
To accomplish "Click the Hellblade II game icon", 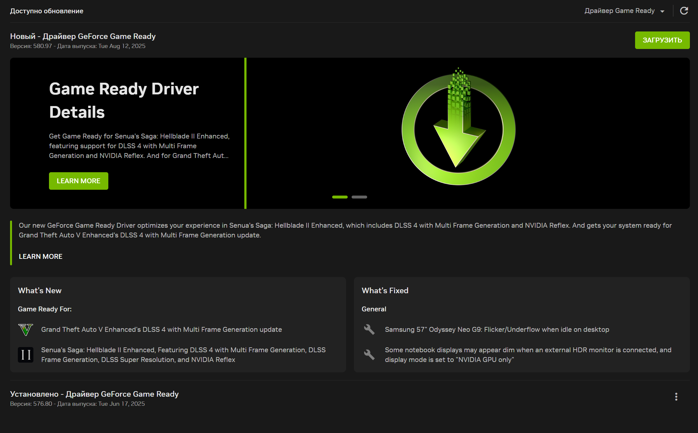I will pos(26,355).
